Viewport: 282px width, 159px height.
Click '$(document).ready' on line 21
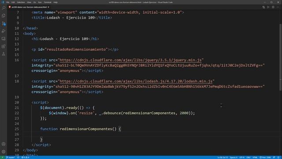coord(59,108)
